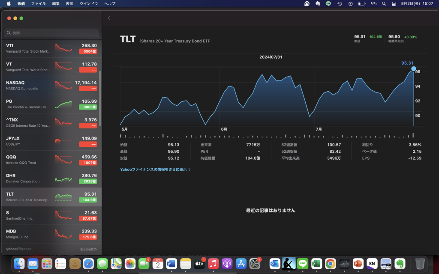
Task: Open Control Center in the menu bar
Action: coord(394,3)
